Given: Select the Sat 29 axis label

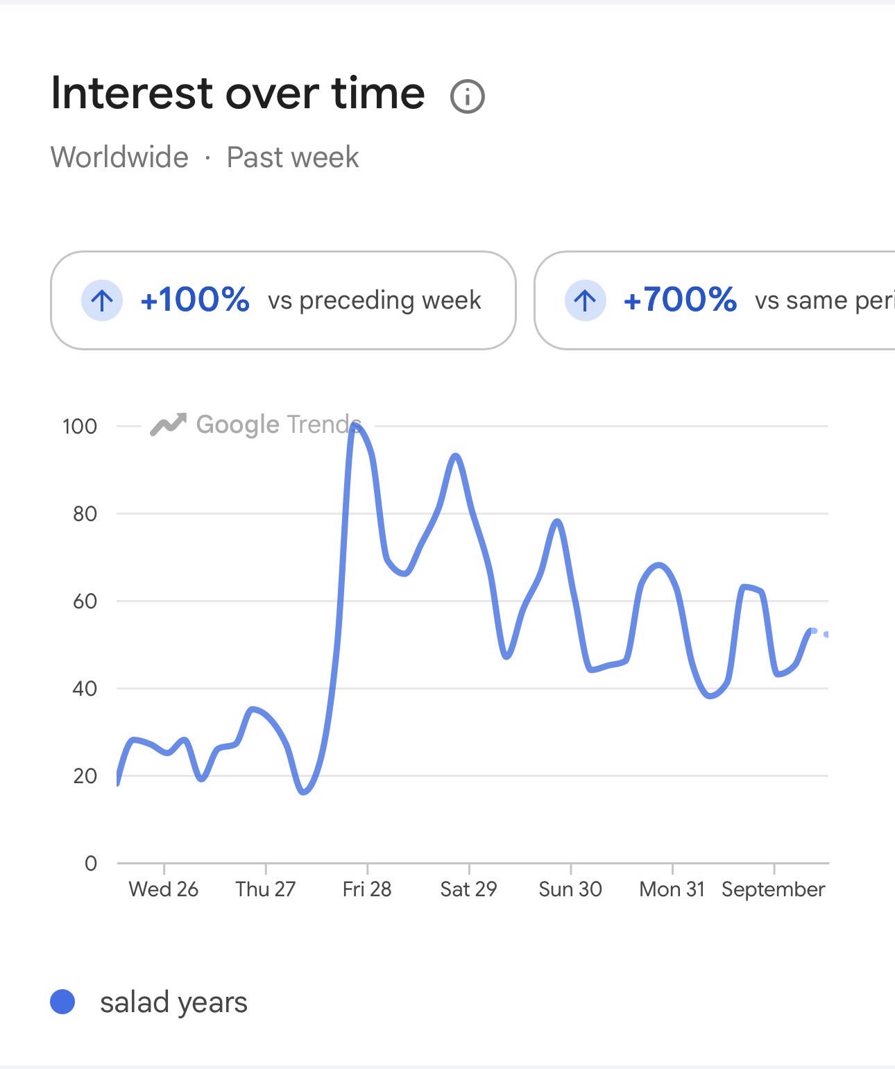Looking at the screenshot, I should tap(468, 889).
